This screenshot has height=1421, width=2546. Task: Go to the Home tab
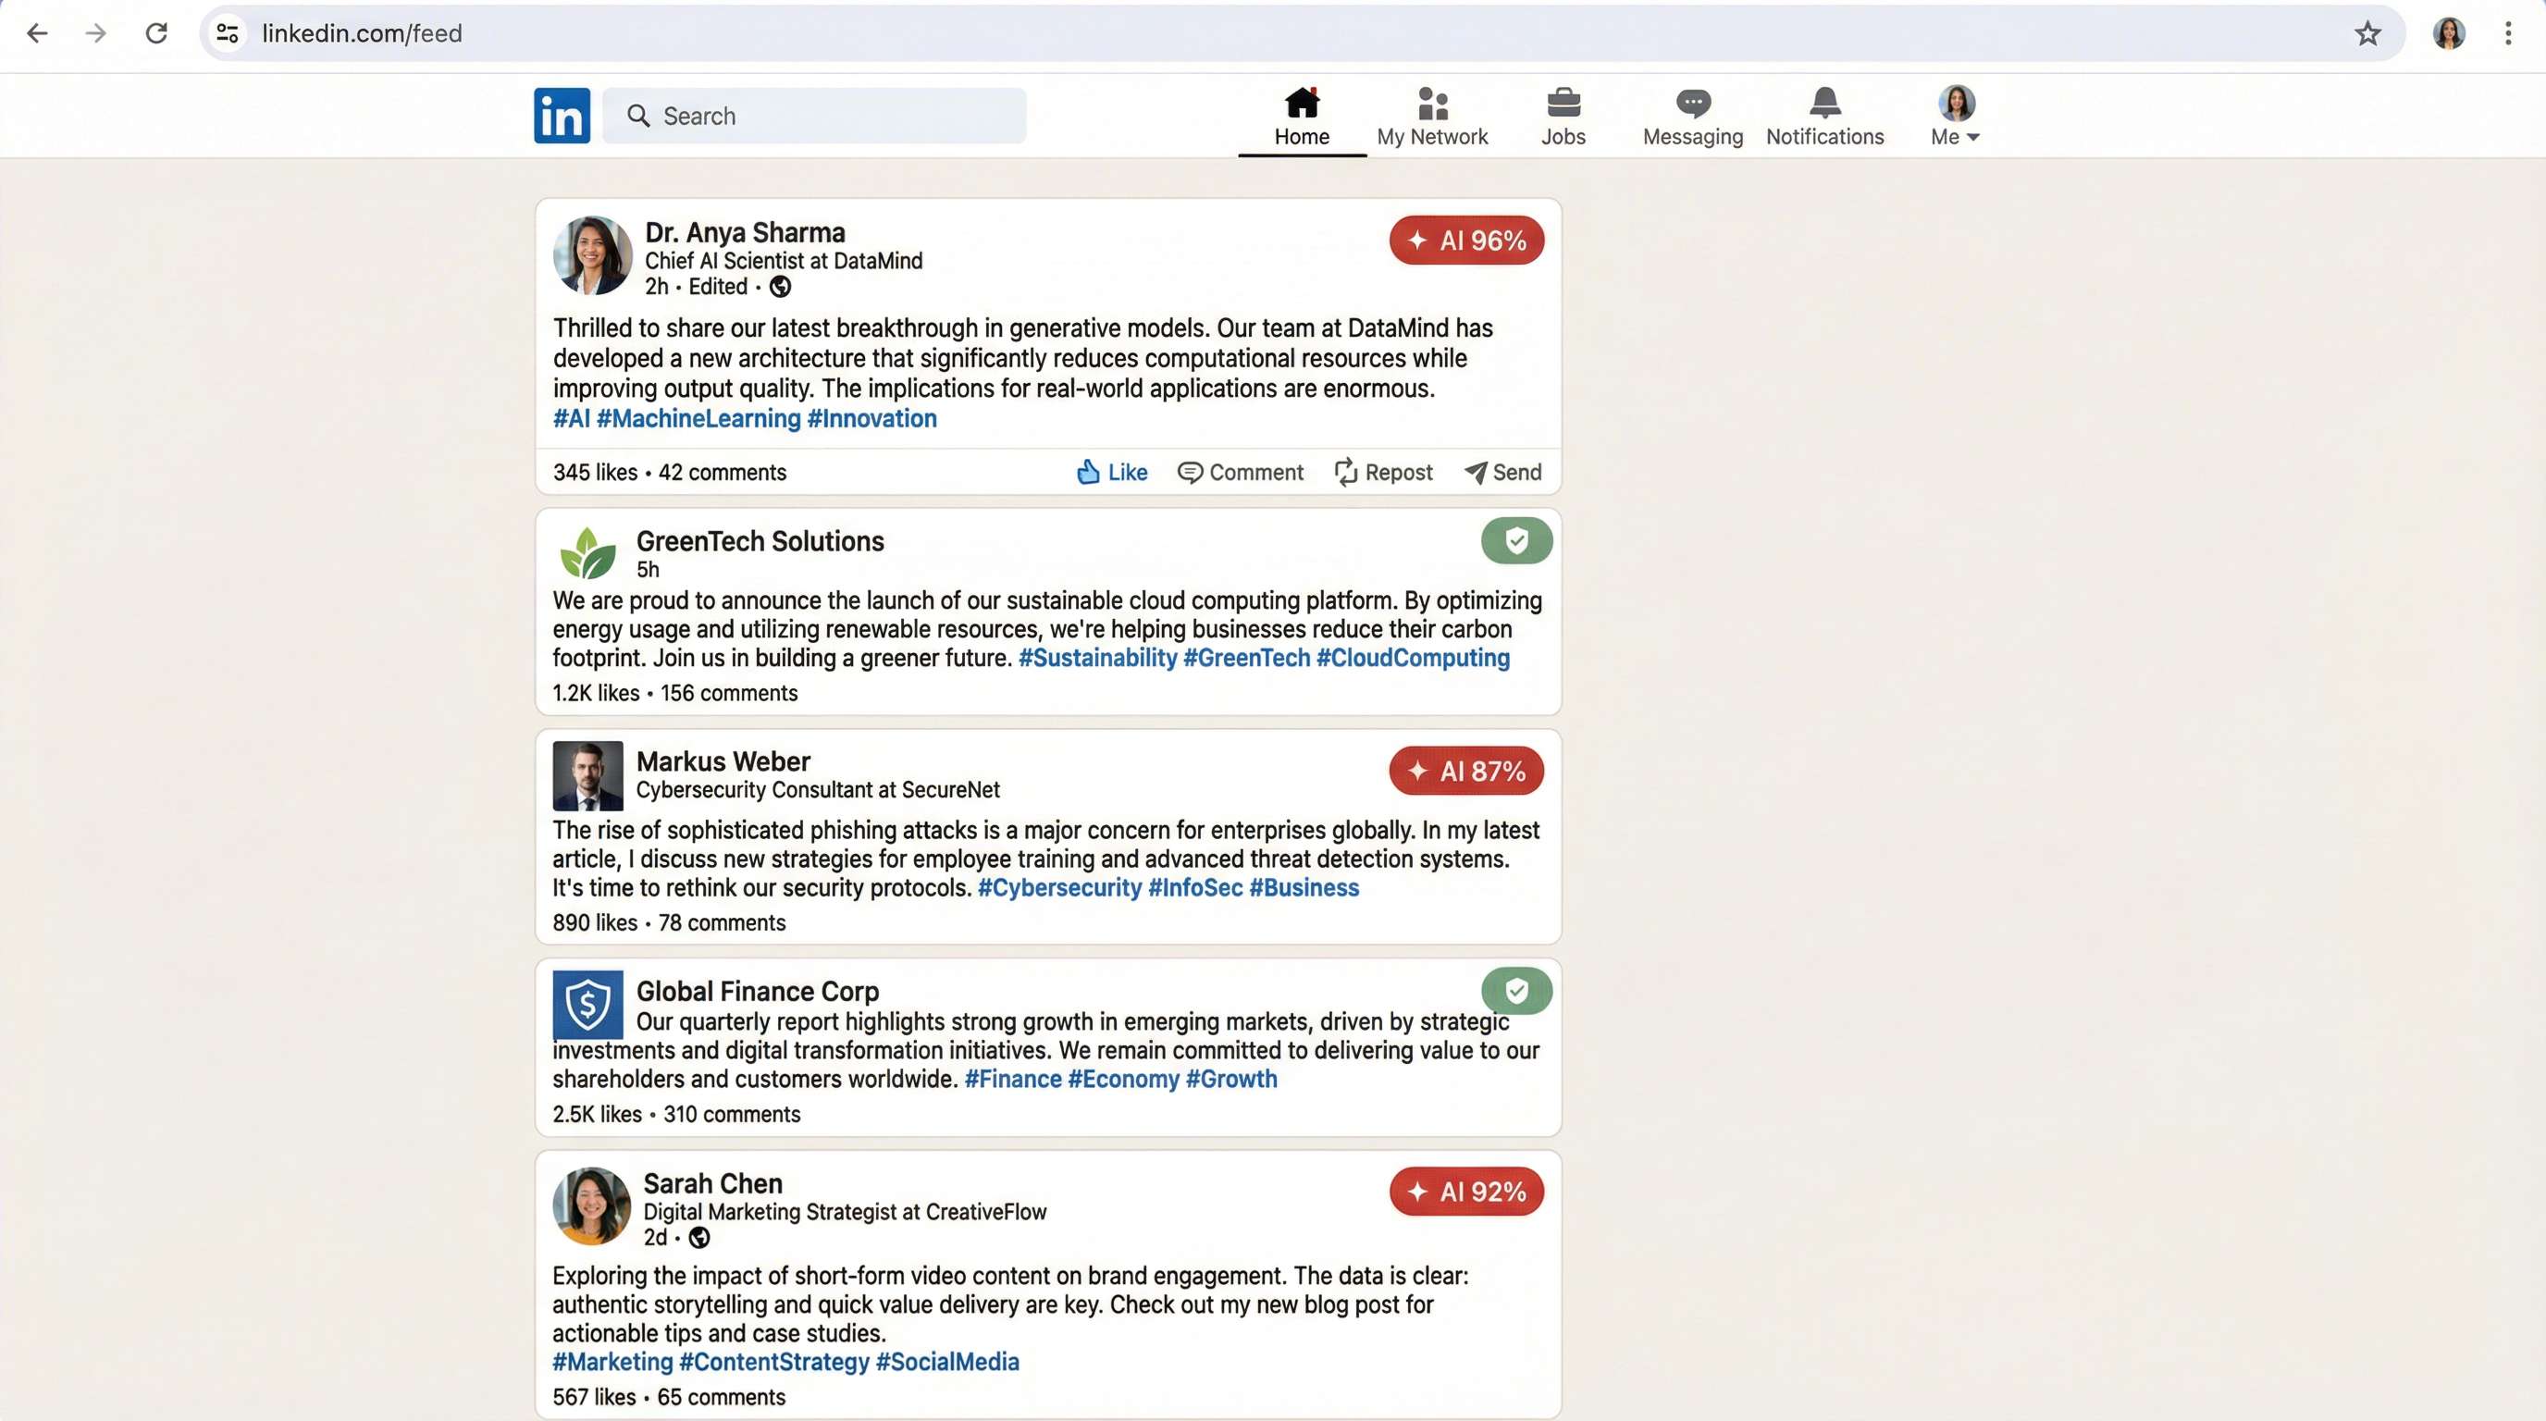1301,117
